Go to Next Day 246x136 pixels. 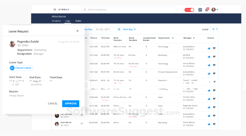click(x=129, y=29)
